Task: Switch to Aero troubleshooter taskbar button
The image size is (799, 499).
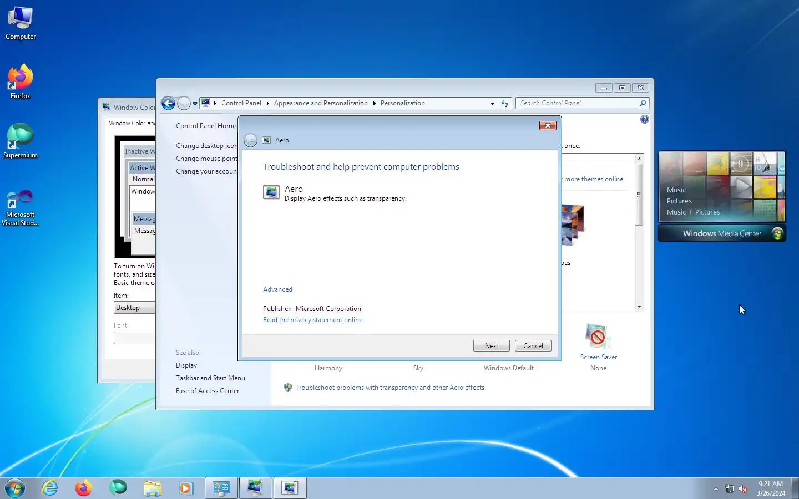Action: point(290,488)
